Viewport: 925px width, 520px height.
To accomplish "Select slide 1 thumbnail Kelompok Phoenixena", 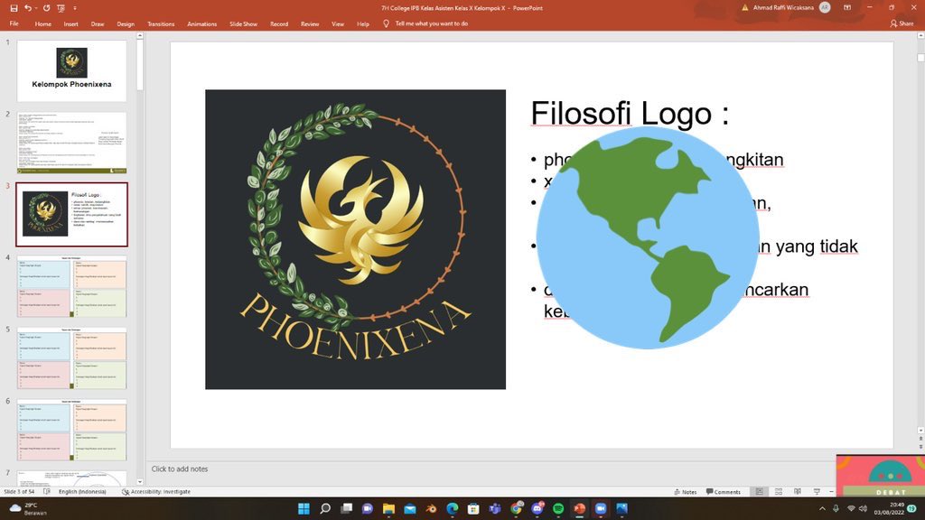I will (72, 70).
